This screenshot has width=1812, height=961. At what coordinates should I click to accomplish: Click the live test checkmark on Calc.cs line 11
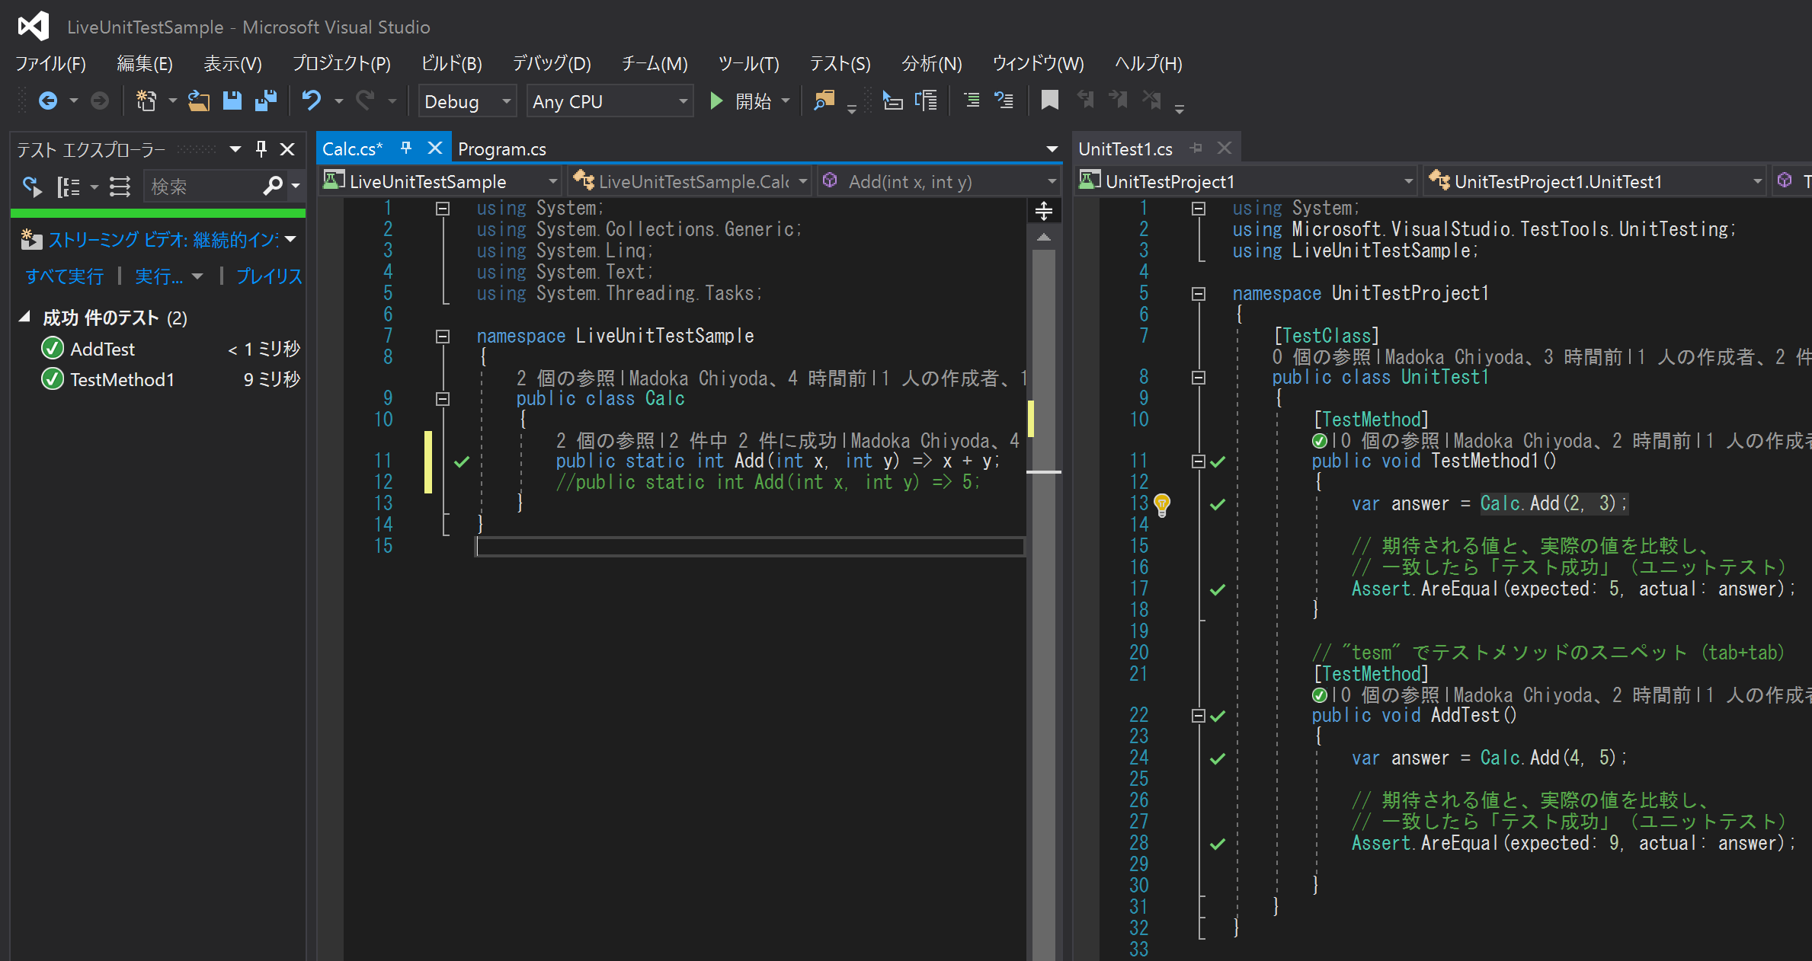[461, 461]
